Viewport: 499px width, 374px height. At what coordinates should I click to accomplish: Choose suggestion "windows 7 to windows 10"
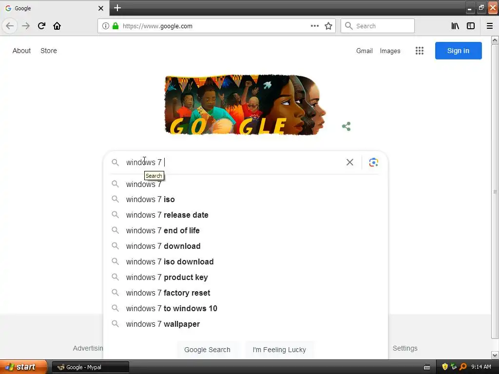(x=246, y=308)
